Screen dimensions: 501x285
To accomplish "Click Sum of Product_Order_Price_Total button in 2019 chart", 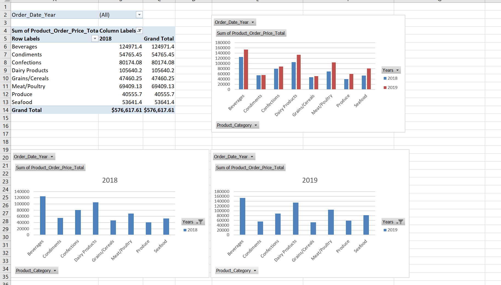I will coord(250,168).
